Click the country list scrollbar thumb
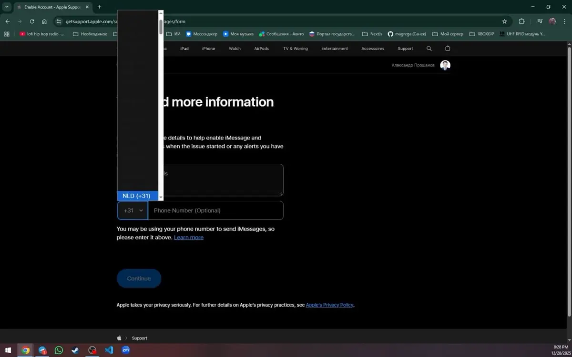The width and height of the screenshot is (572, 357). pyautogui.click(x=161, y=27)
